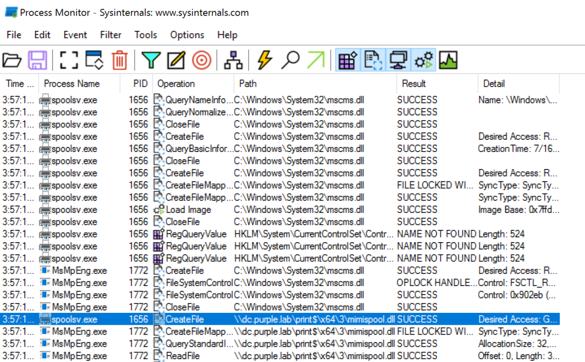
Task: Click the Open folder toolbar icon
Action: pyautogui.click(x=12, y=60)
